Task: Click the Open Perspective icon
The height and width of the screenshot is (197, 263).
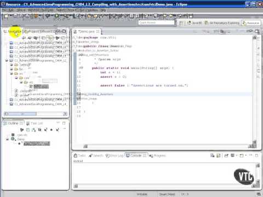Action: coord(181,23)
